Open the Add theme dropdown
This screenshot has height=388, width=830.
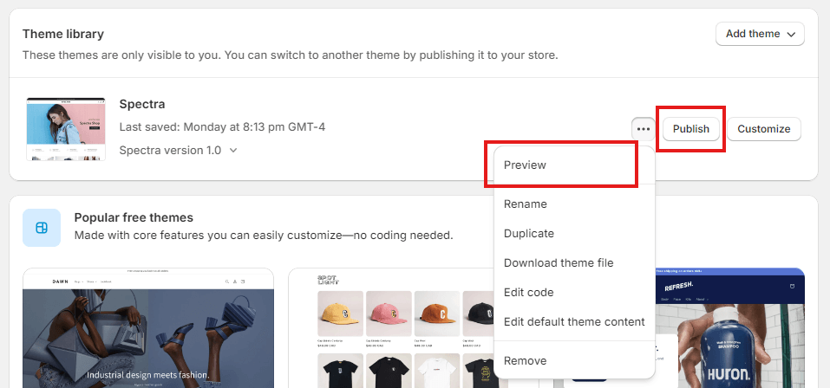(760, 34)
